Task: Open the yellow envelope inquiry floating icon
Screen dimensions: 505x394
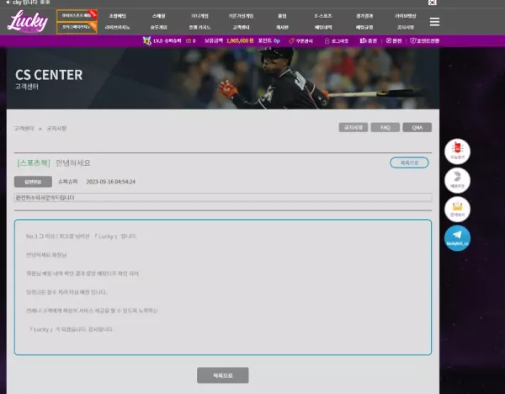Action: tap(457, 210)
